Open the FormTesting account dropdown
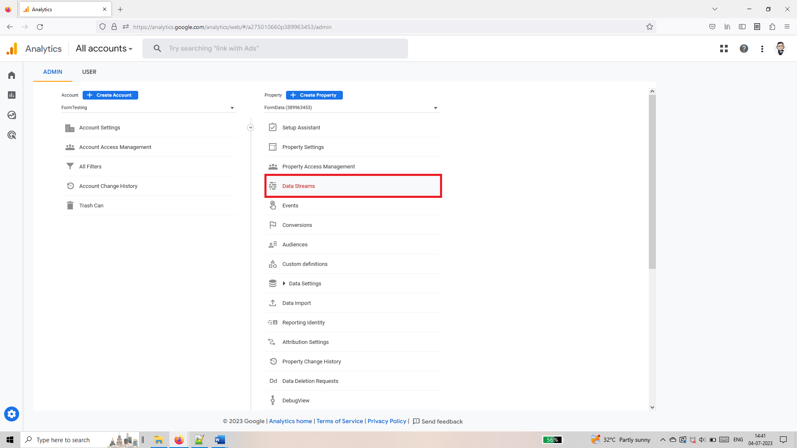This screenshot has width=797, height=448. 149,107
